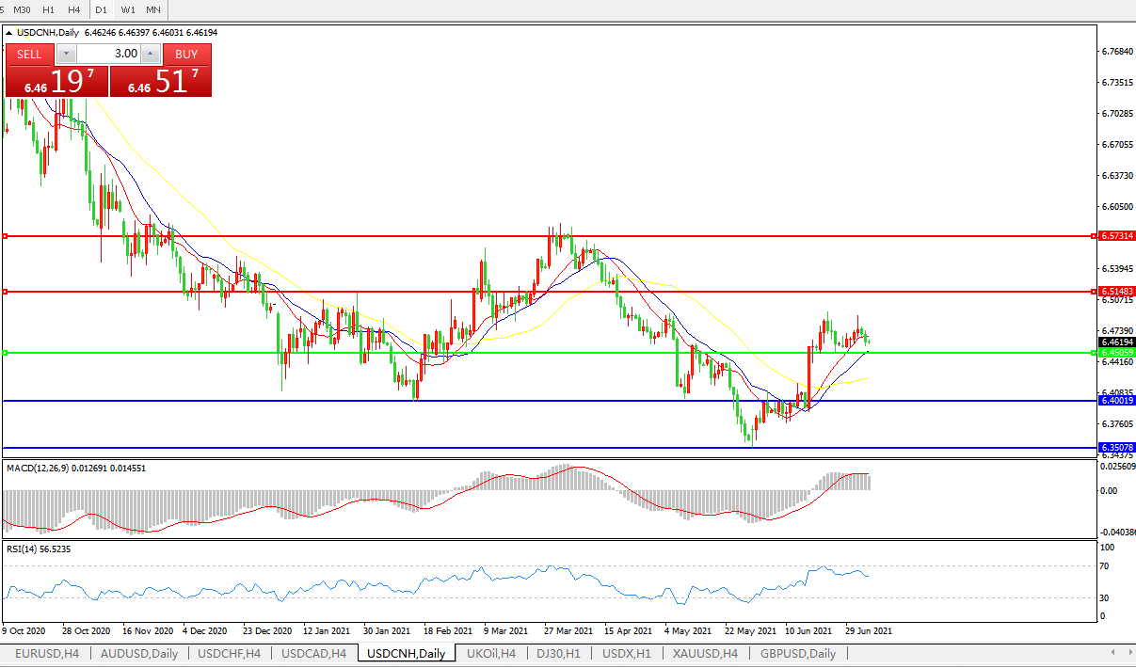Select red resistance line price label 6.57314
1136x668 pixels.
(x=1116, y=235)
